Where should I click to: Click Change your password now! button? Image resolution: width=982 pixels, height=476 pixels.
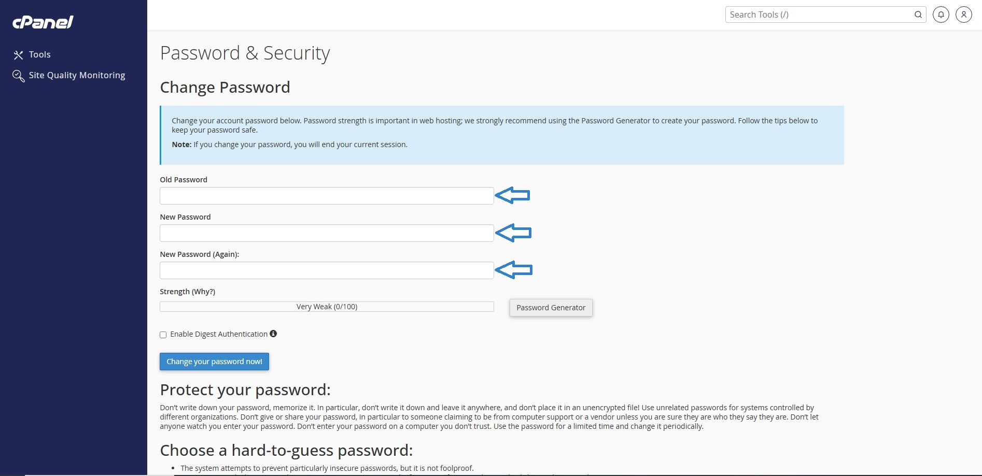[214, 362]
